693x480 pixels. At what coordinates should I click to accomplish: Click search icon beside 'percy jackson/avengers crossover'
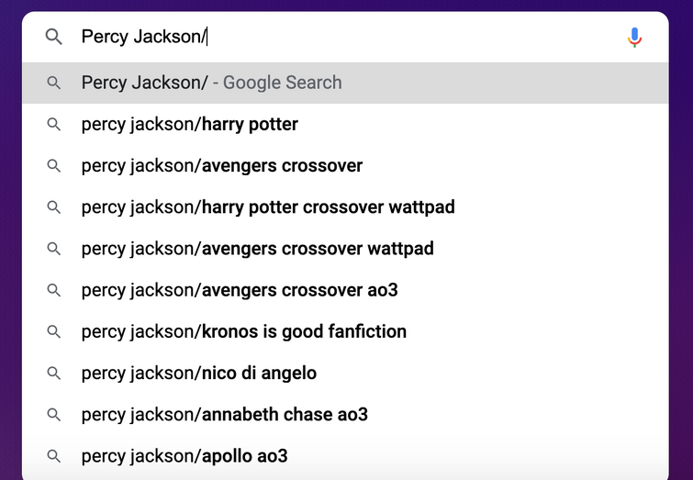[x=54, y=166]
